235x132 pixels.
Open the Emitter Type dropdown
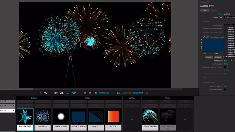(230, 17)
